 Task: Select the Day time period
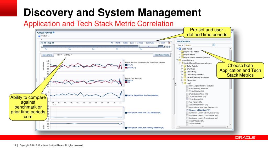(132, 43)
